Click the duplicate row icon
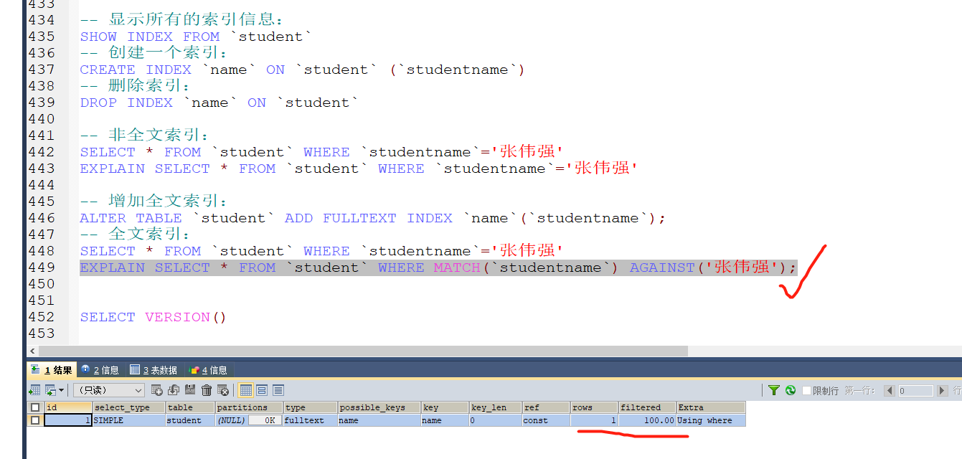This screenshot has height=459, width=962. 173,390
